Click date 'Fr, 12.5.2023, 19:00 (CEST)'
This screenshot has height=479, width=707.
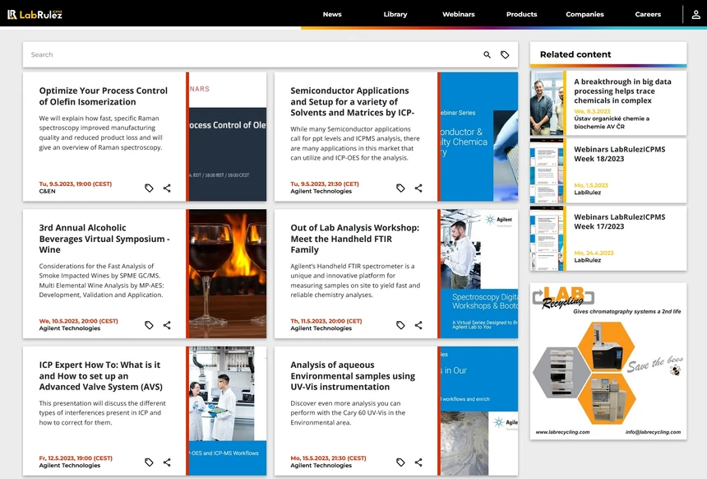click(x=76, y=458)
